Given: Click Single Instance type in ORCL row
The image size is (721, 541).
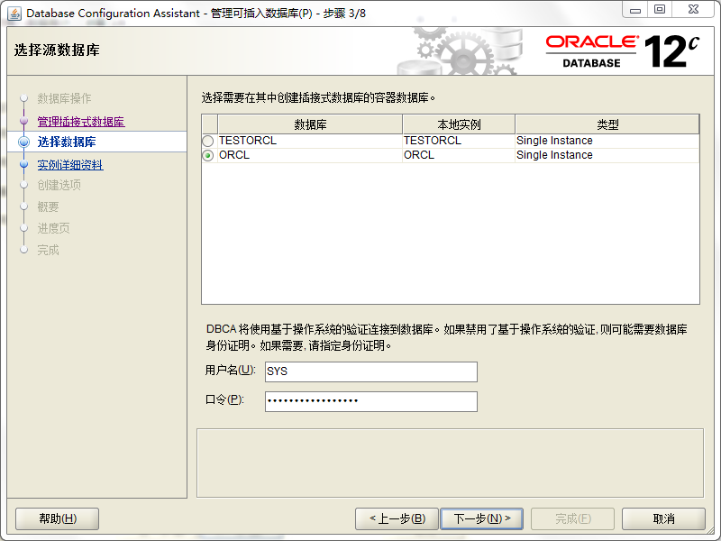Looking at the screenshot, I should (607, 155).
